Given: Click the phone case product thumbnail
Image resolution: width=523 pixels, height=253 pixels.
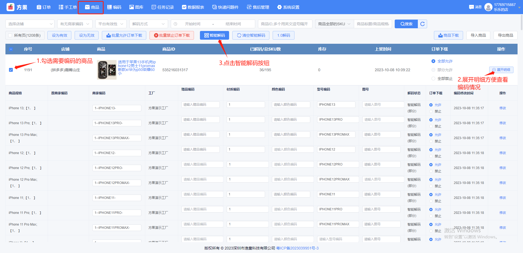Looking at the screenshot, I should tap(107, 70).
